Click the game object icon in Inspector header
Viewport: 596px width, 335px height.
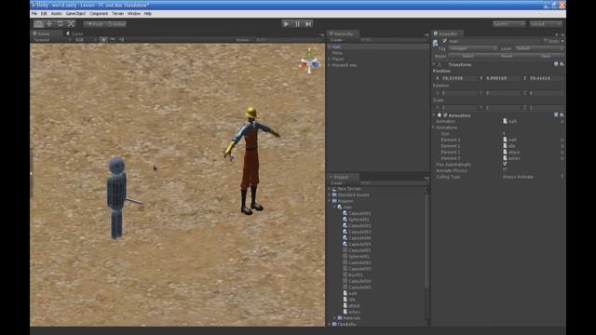coord(436,43)
